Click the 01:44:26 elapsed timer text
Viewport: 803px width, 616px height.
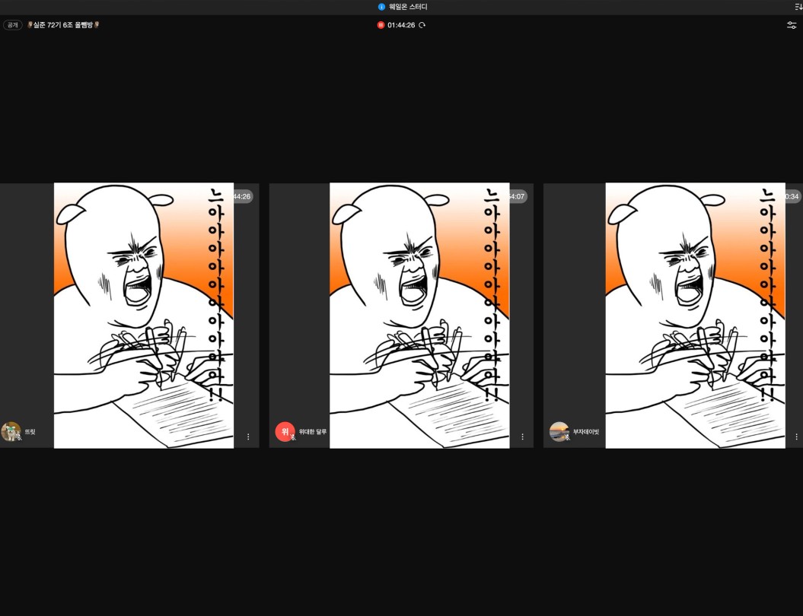(401, 25)
